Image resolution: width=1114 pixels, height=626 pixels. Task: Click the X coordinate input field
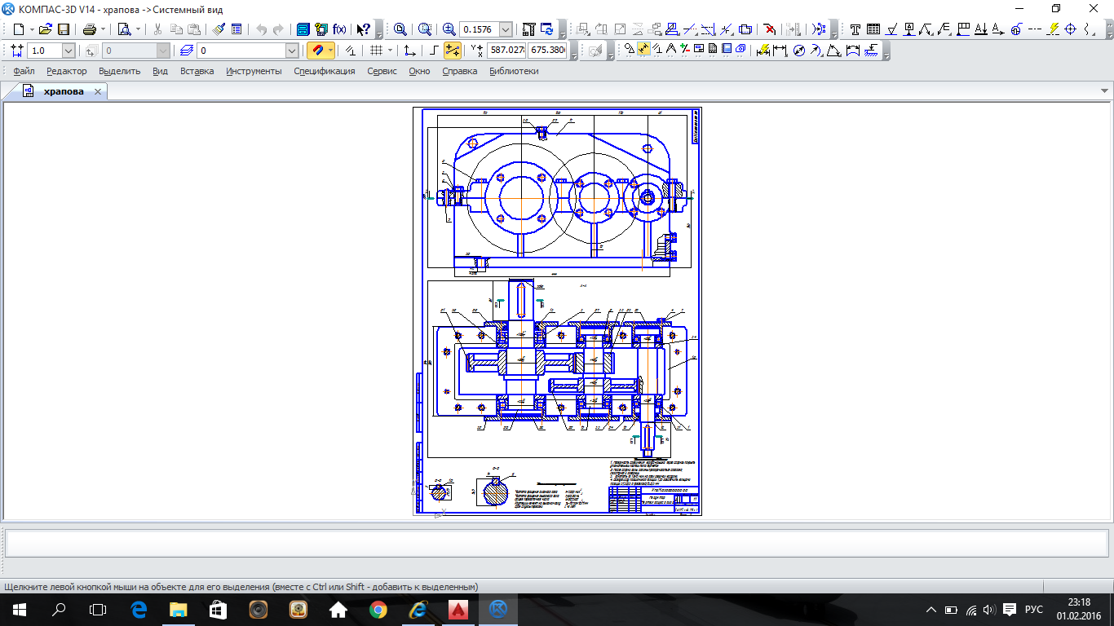[506, 51]
